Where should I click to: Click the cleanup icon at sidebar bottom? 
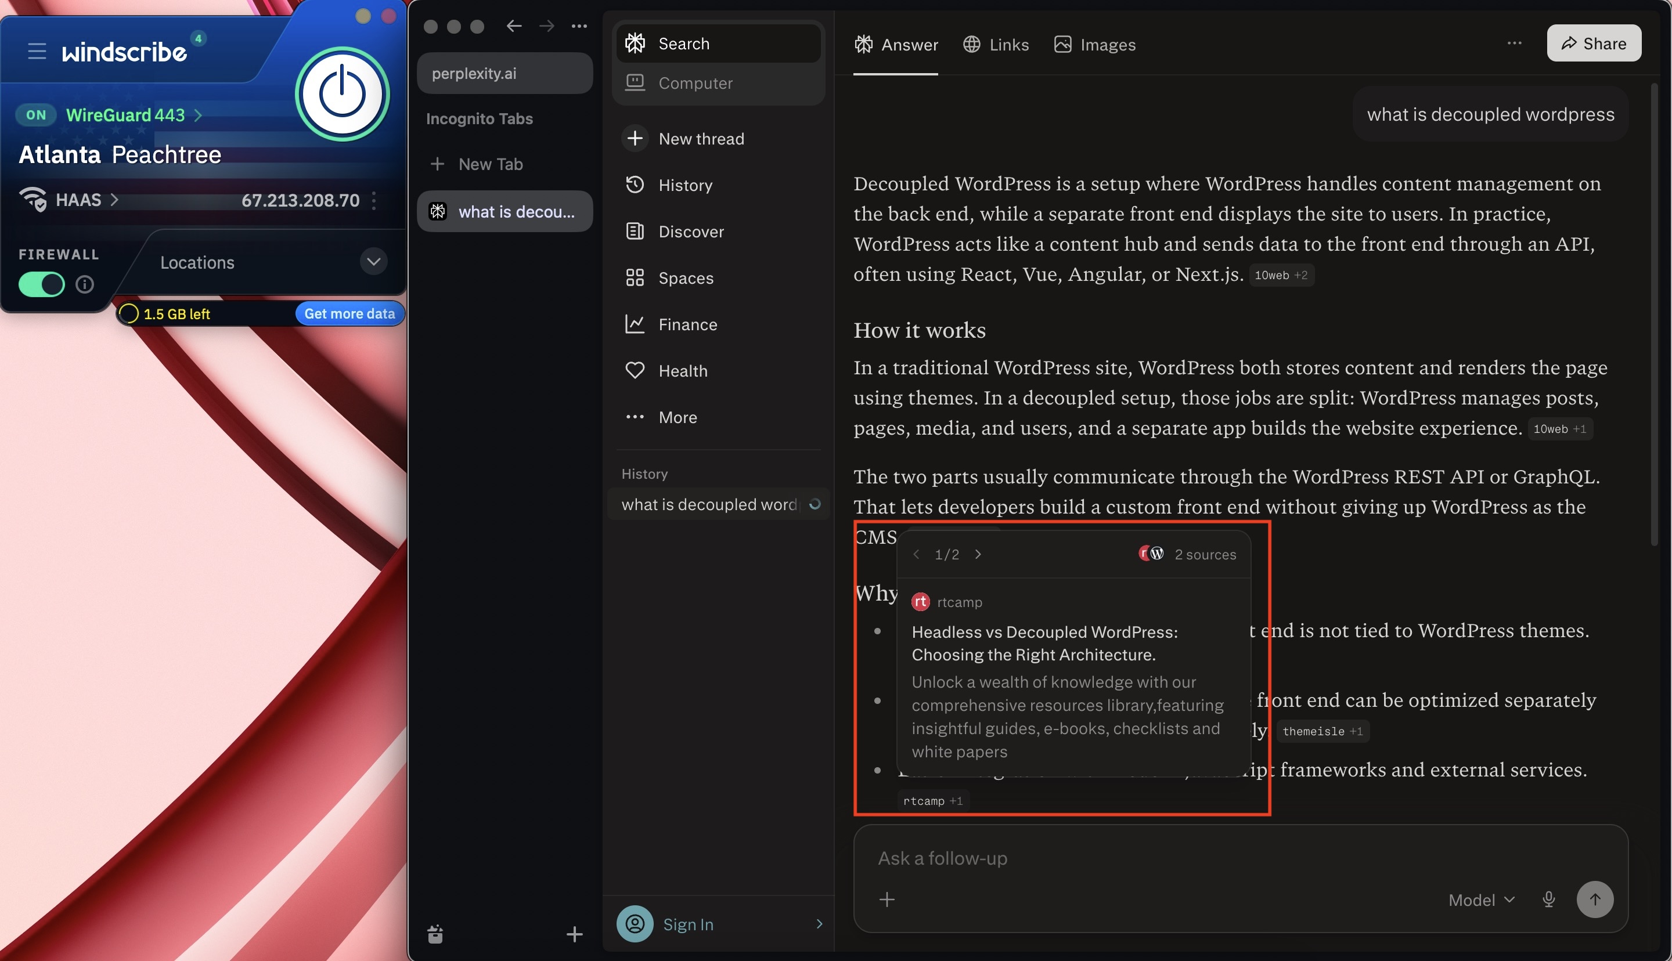click(435, 934)
